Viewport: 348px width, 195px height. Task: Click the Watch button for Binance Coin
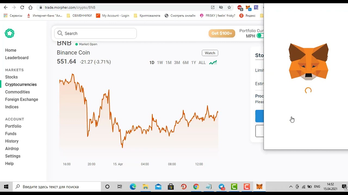(x=210, y=53)
